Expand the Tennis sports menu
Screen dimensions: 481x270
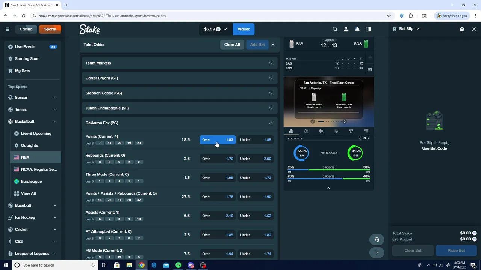click(x=33, y=109)
